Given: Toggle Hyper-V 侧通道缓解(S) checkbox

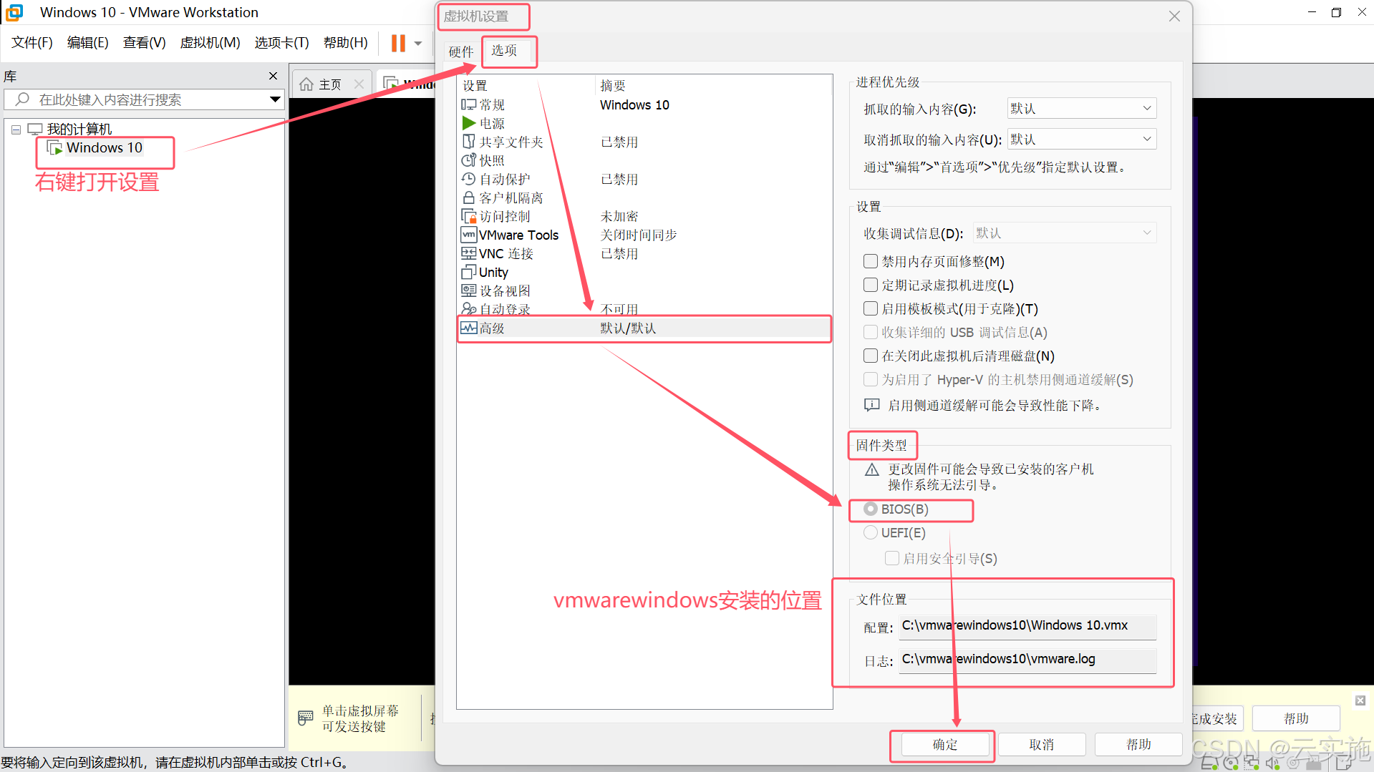Looking at the screenshot, I should click(871, 379).
